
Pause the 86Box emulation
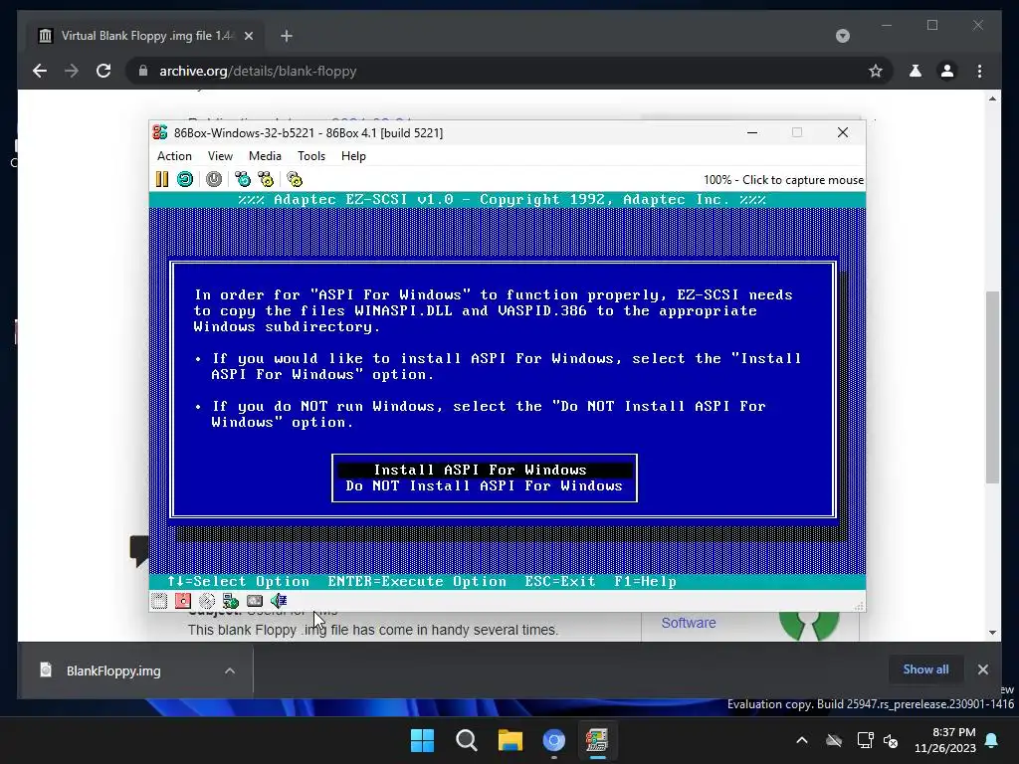[162, 179]
